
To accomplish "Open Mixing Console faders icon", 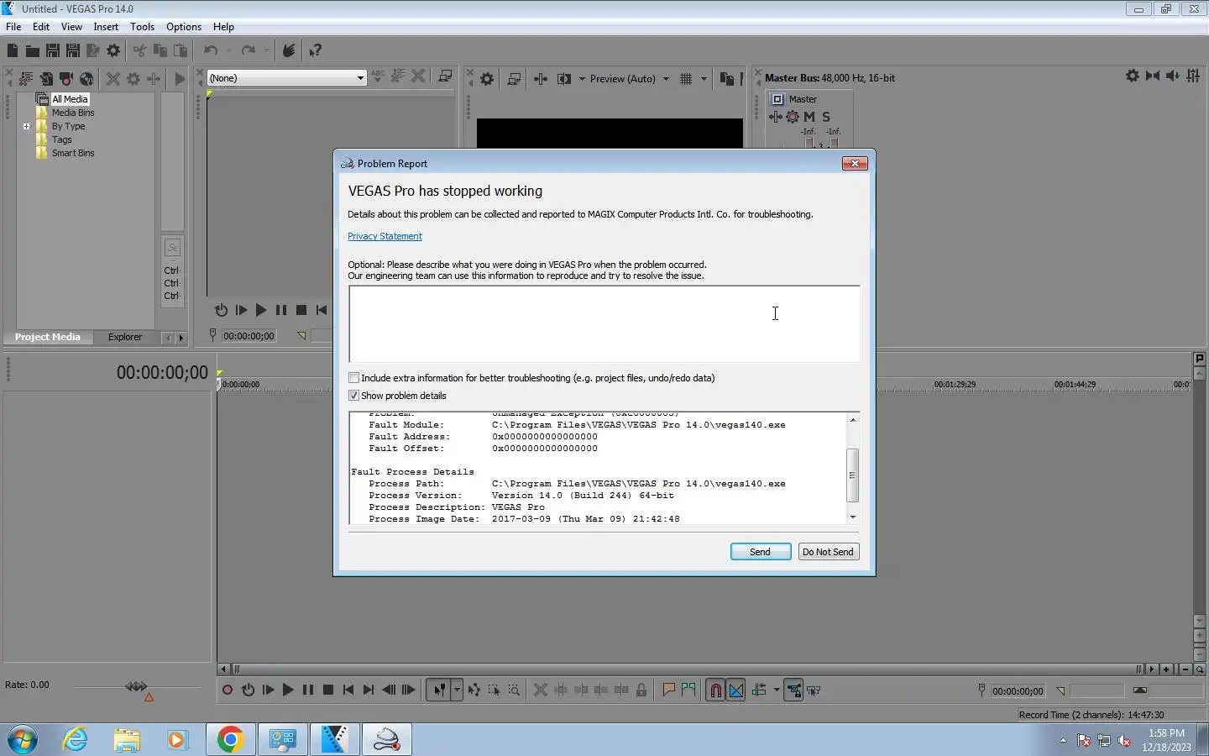I will point(1193,76).
